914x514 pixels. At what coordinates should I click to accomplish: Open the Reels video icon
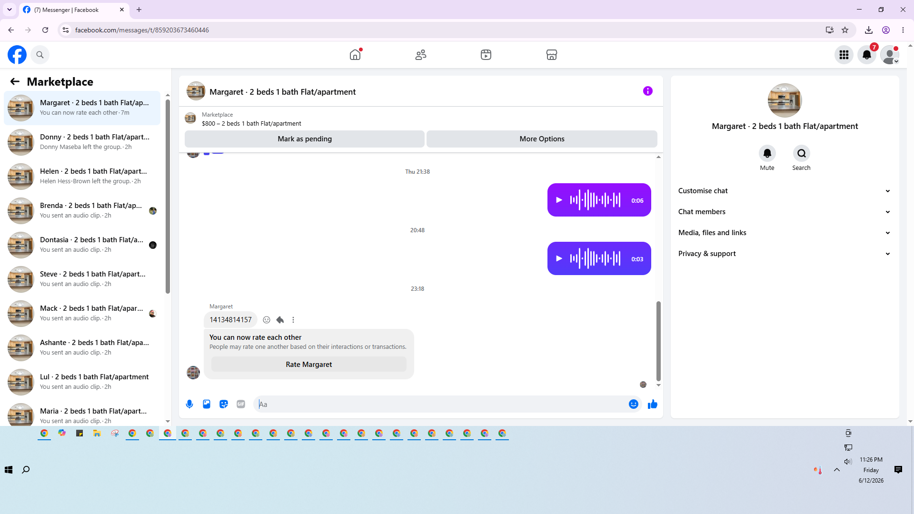coord(486,55)
